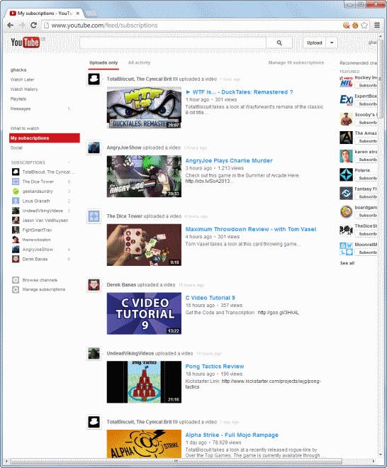The width and height of the screenshot is (387, 468).
Task: Subscribe to Hockey channel
Action: click(366, 85)
